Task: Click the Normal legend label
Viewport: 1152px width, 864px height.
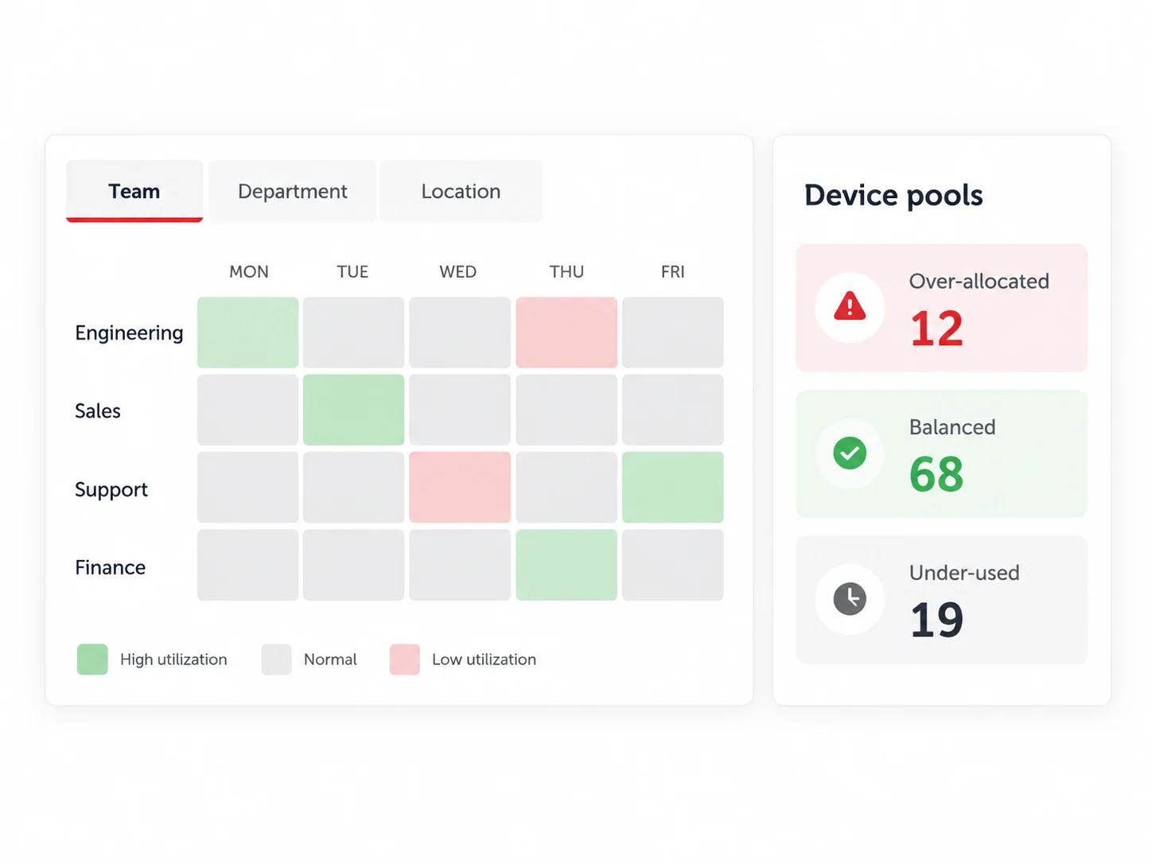Action: pos(330,660)
